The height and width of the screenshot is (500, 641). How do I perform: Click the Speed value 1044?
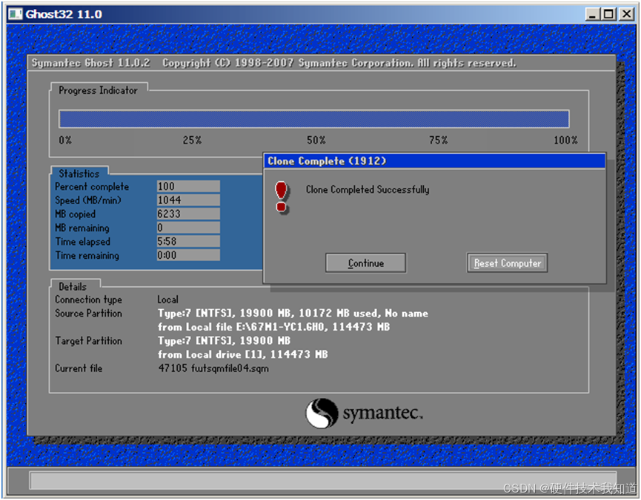click(x=188, y=200)
